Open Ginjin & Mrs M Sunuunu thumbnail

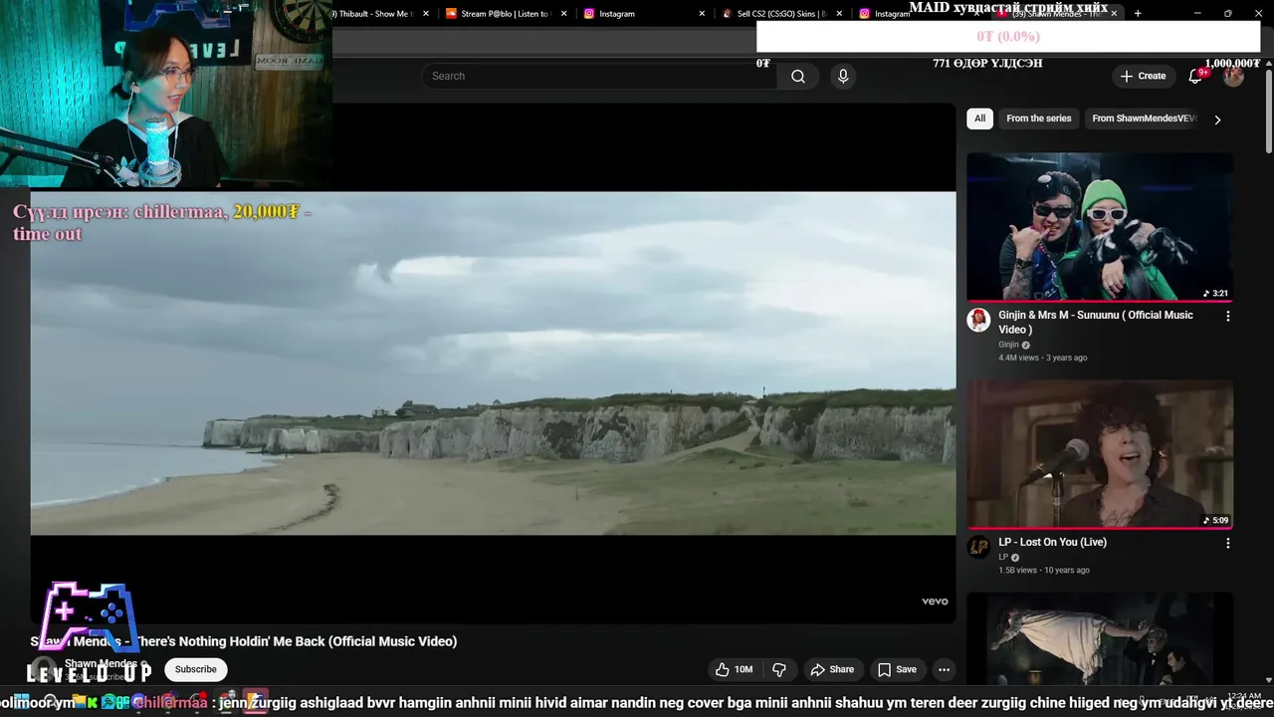1100,227
